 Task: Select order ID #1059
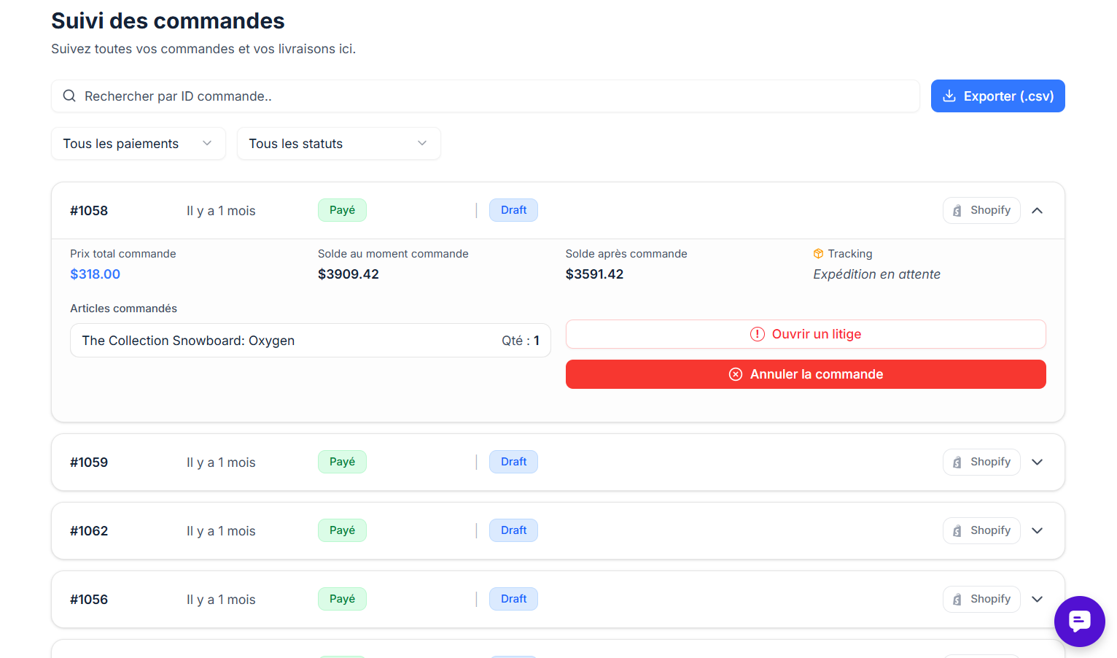tap(89, 462)
